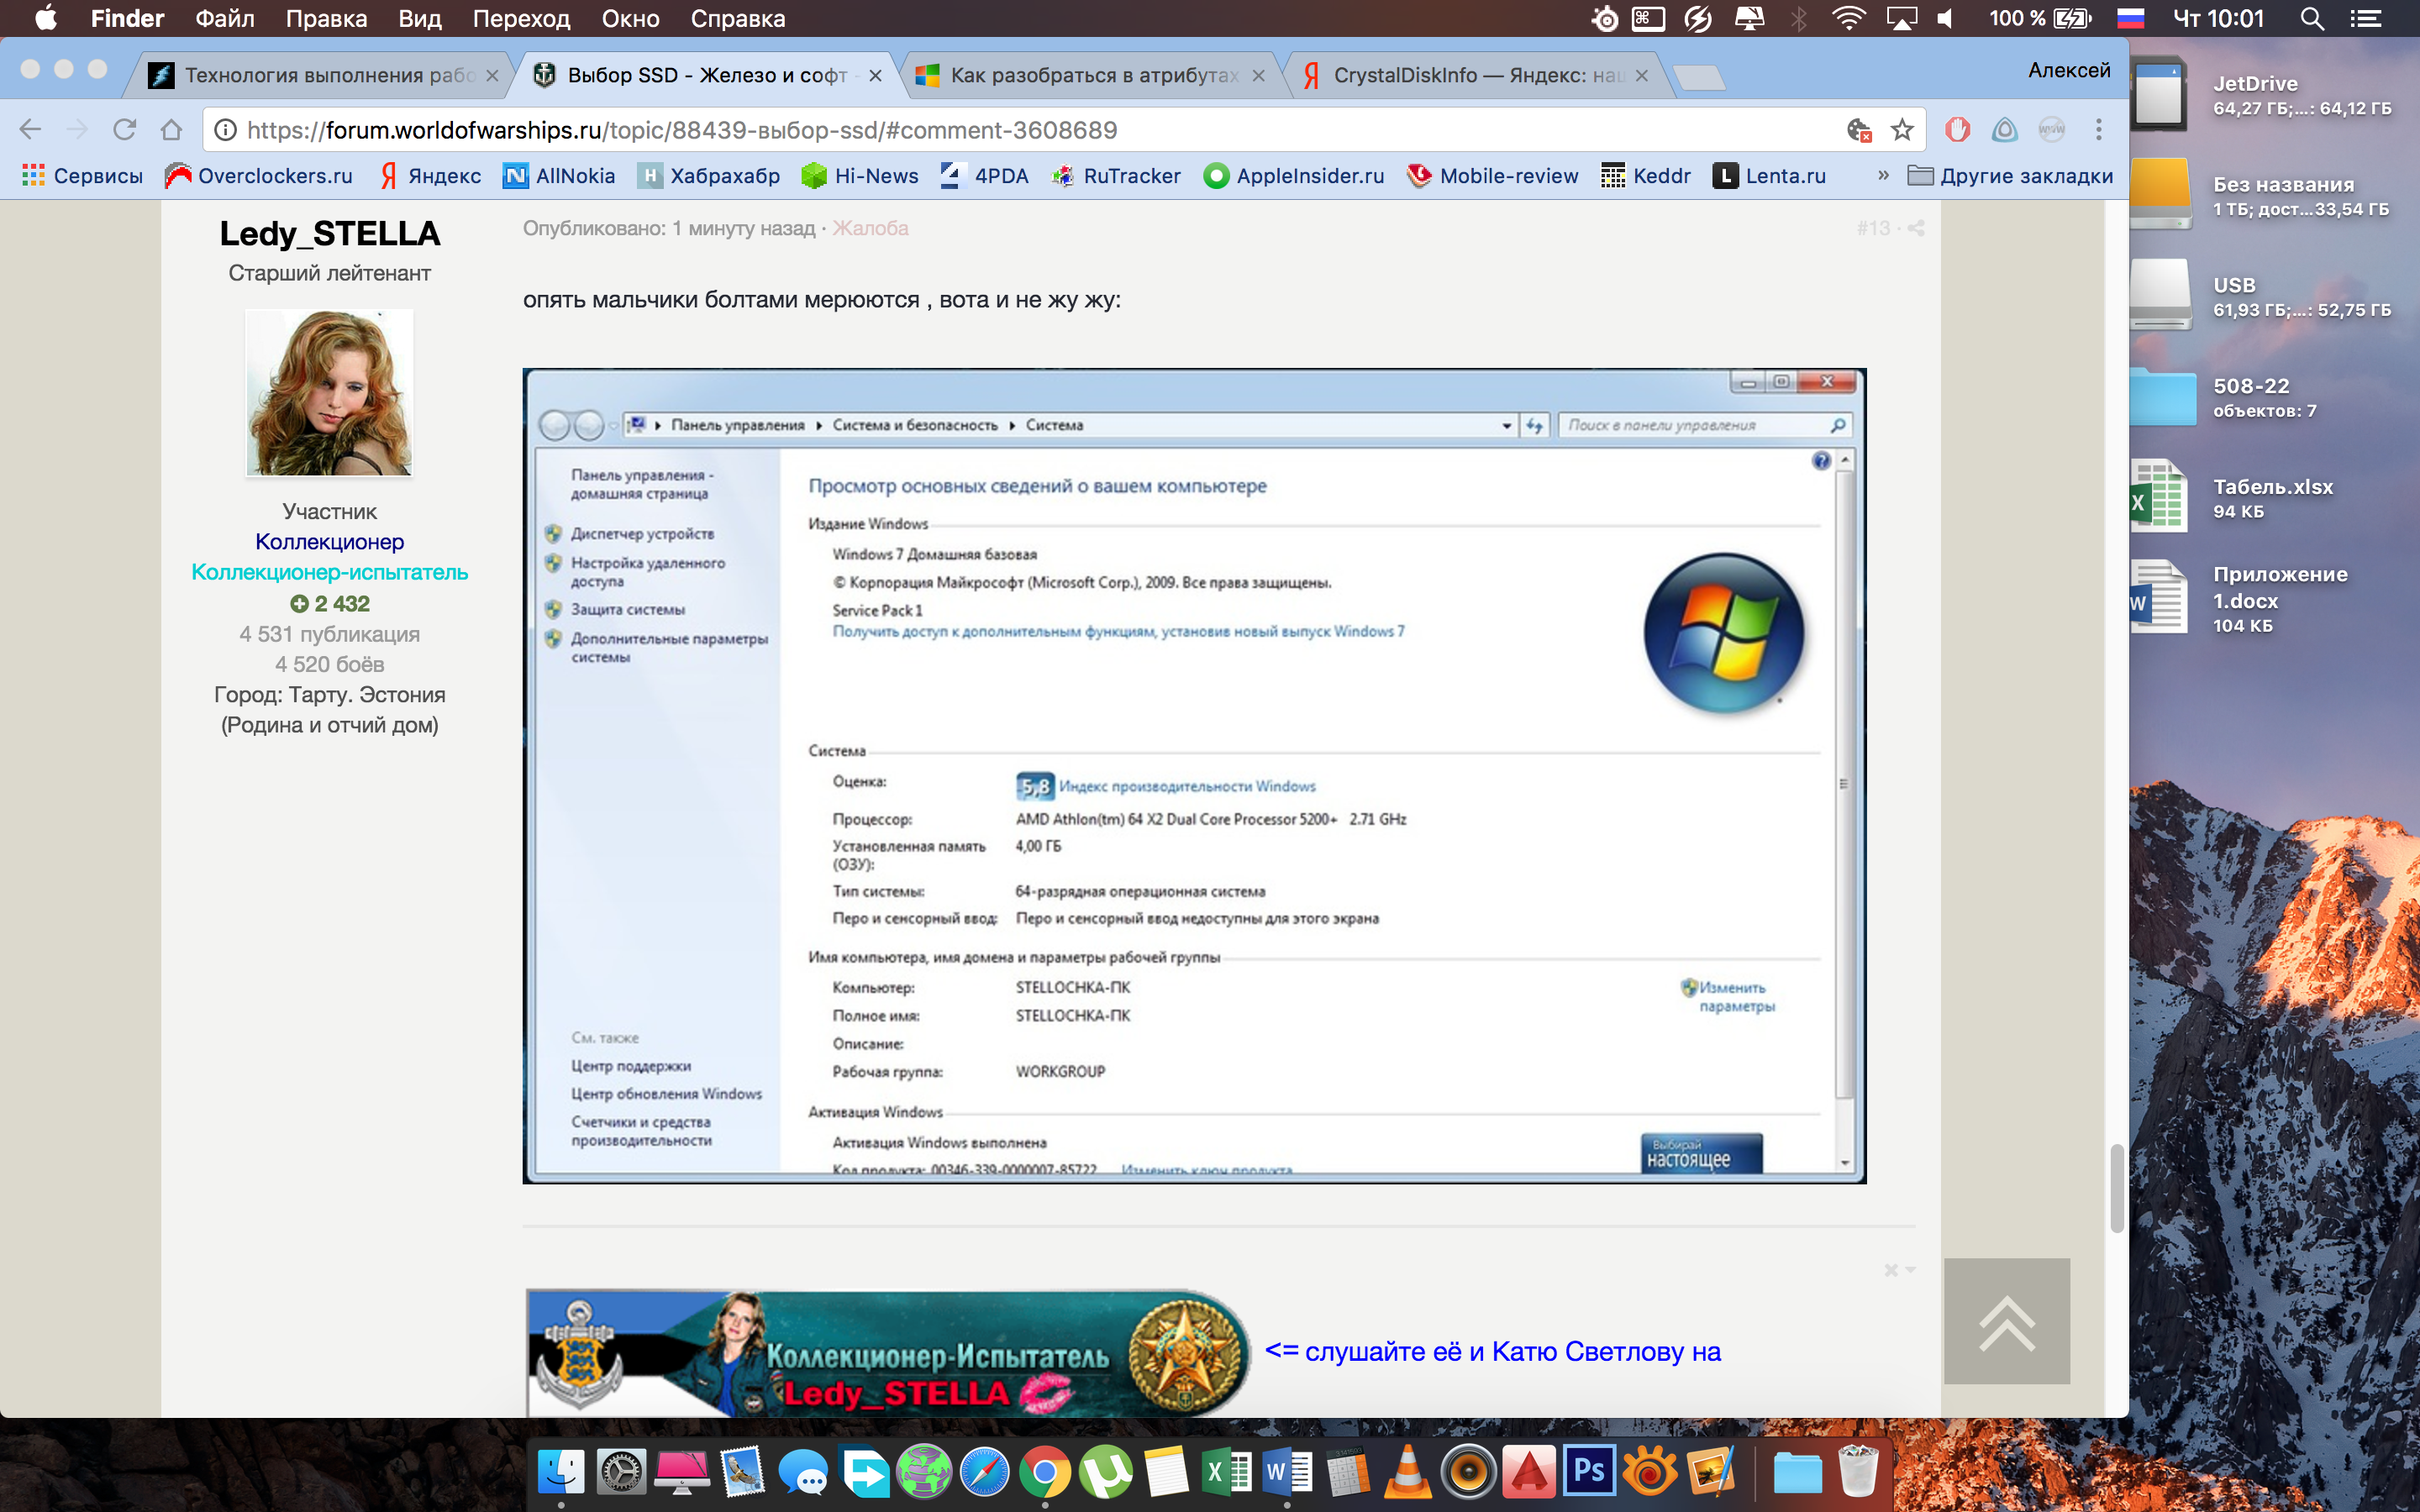Open the red shield extension icon
Image resolution: width=2420 pixels, height=1512 pixels.
click(x=1957, y=130)
